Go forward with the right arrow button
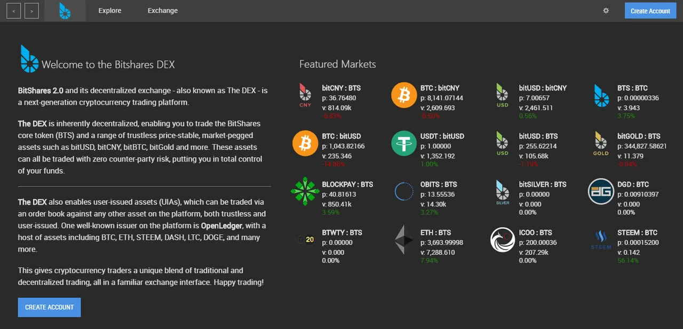The image size is (683, 329). point(31,11)
